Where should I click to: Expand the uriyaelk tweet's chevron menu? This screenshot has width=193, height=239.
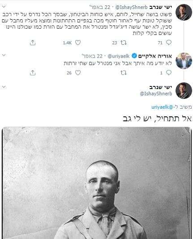coord(4,55)
